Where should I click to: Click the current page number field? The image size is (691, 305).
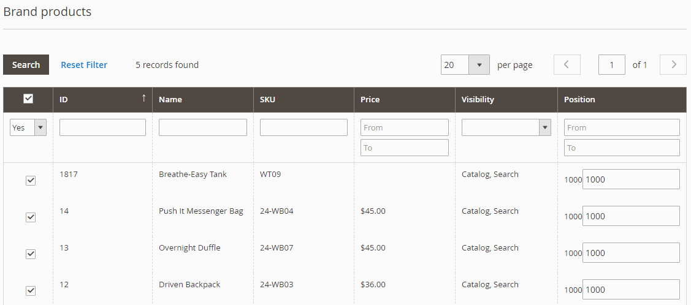click(612, 65)
